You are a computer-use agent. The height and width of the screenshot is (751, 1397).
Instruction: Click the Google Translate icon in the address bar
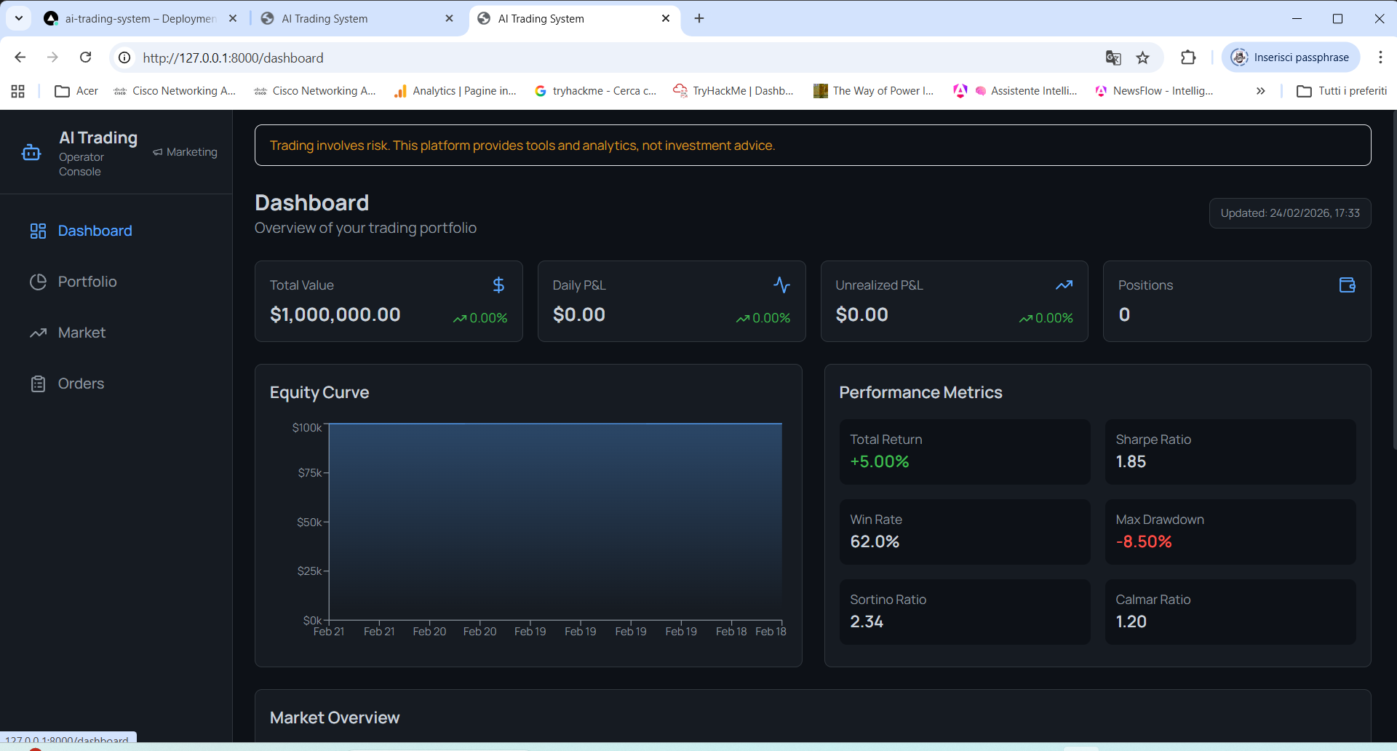[x=1113, y=57]
